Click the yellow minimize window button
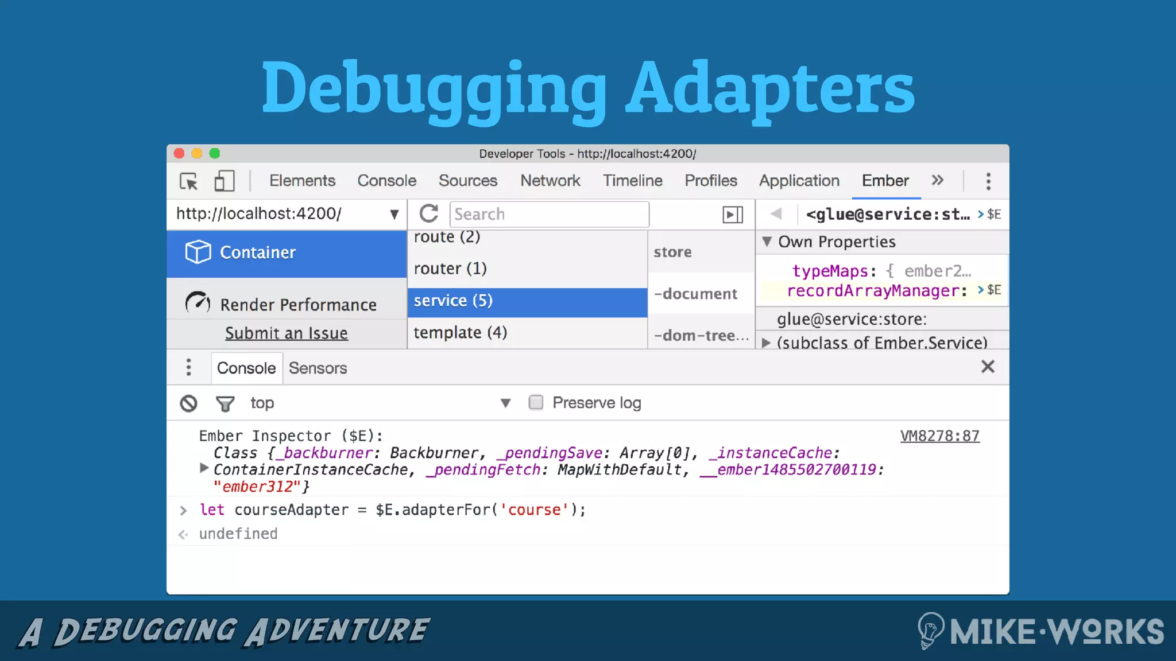This screenshot has height=661, width=1176. [x=197, y=153]
